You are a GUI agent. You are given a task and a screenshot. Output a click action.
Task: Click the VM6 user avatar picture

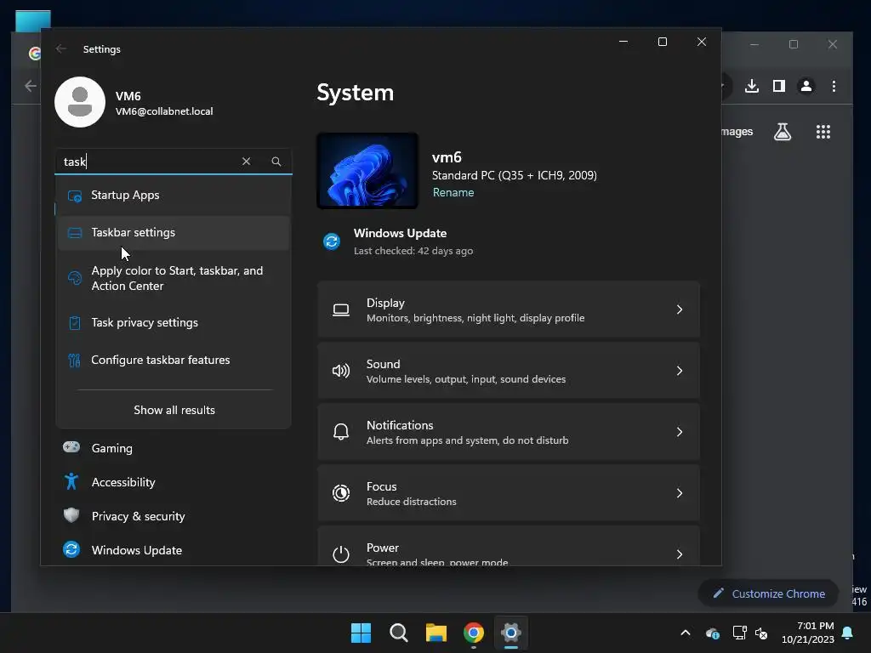80,102
